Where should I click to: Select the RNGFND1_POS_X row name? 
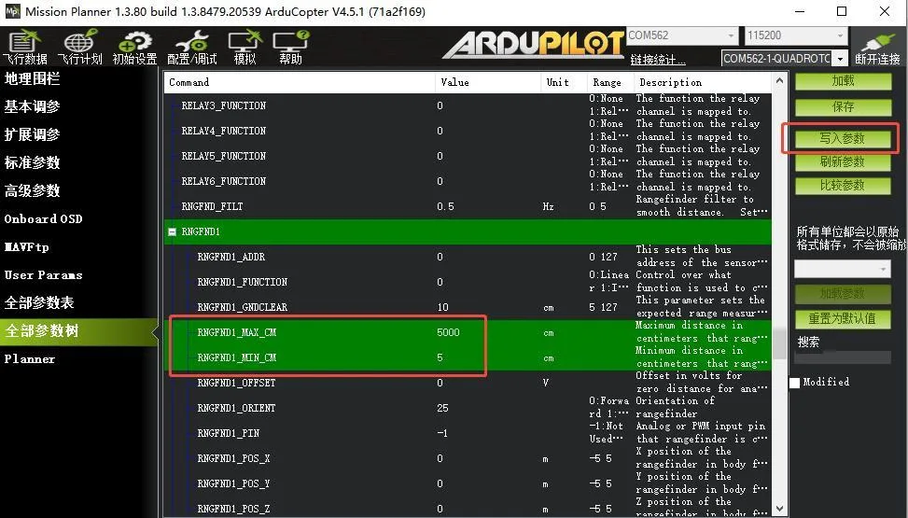click(233, 459)
